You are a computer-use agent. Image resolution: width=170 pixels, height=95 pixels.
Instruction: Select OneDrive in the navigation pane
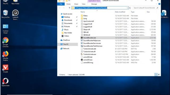pos(66,40)
